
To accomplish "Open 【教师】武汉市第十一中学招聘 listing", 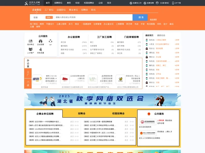I will (45, 122).
